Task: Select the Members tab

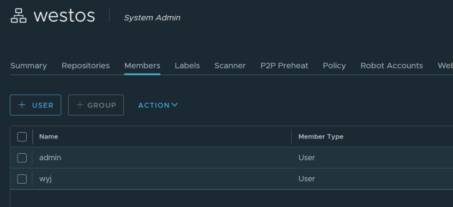Action: point(142,66)
